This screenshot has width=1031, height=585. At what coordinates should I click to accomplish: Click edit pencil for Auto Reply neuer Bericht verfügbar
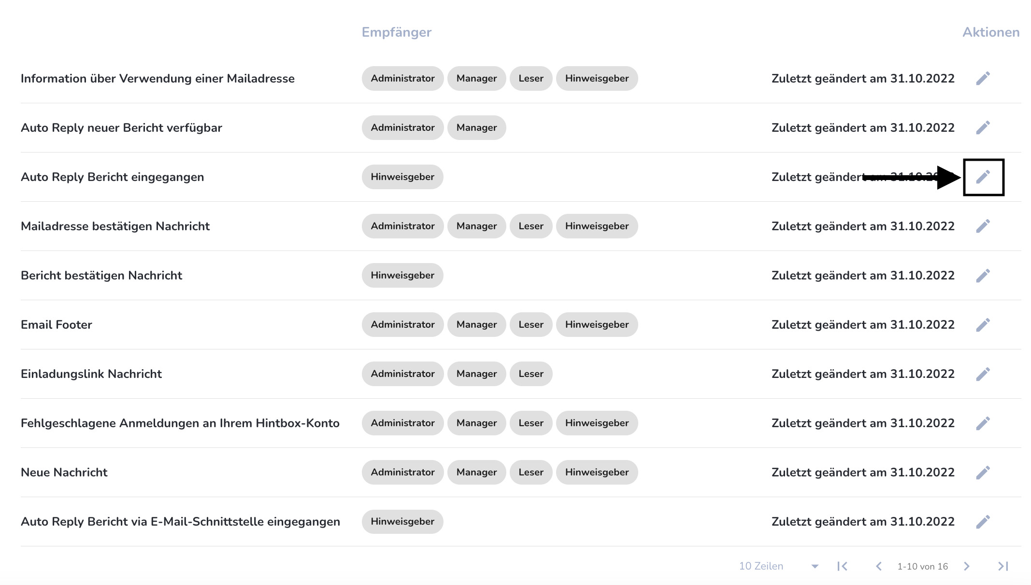[983, 127]
